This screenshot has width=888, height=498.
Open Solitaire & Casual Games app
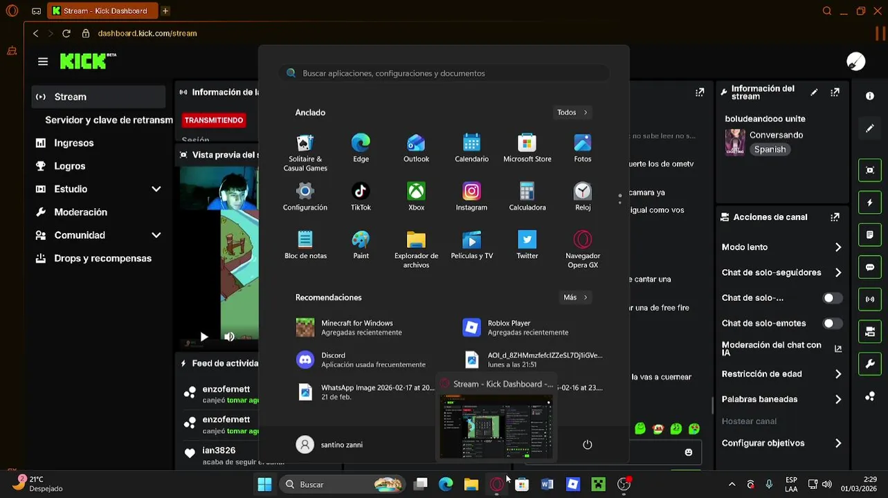pyautogui.click(x=305, y=153)
